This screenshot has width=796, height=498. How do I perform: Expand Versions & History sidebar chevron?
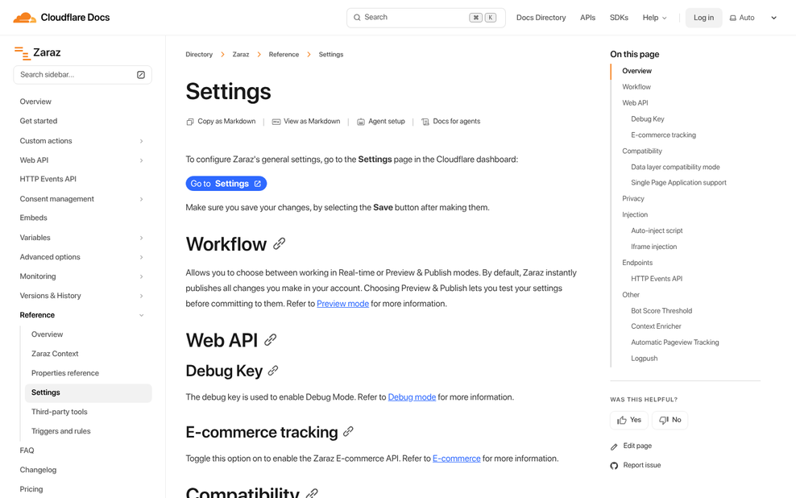point(141,296)
